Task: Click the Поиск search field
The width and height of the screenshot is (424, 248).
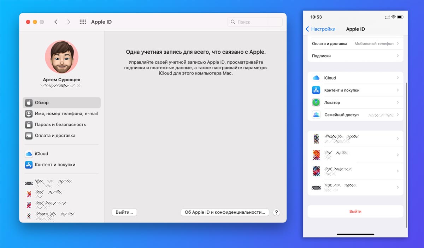Action: pyautogui.click(x=255, y=22)
